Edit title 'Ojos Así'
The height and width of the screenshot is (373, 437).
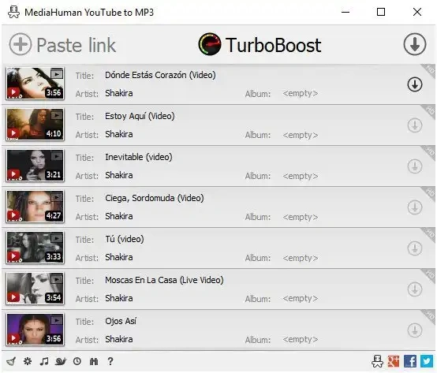coord(121,321)
